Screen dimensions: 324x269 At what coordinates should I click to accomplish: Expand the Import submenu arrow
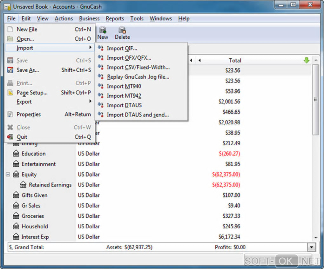click(x=90, y=48)
